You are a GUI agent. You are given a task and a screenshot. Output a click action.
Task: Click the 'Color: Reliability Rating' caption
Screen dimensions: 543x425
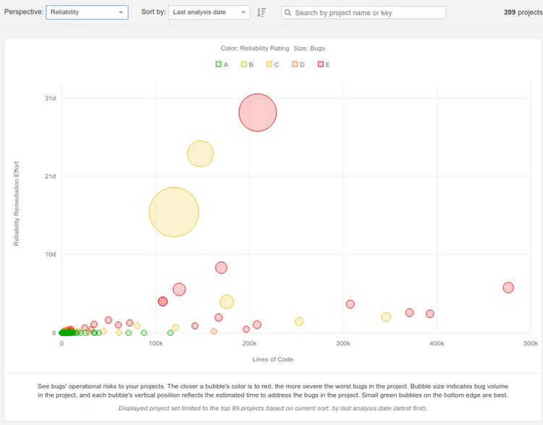pyautogui.click(x=255, y=48)
